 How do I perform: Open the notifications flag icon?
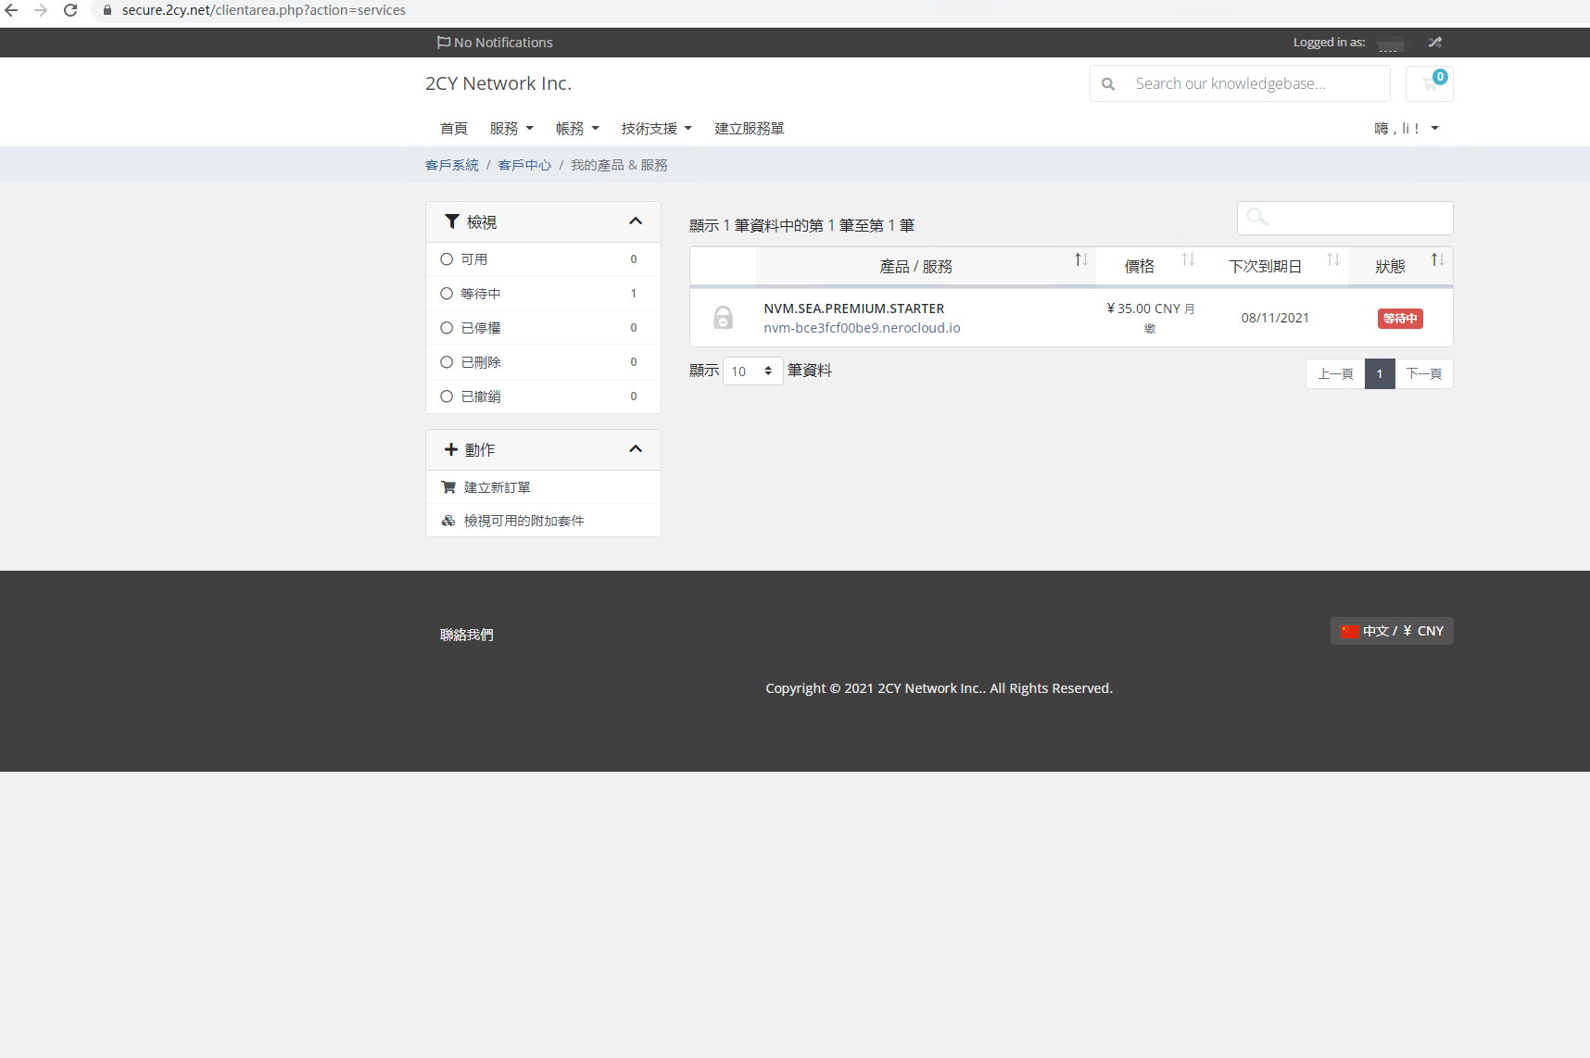[442, 42]
